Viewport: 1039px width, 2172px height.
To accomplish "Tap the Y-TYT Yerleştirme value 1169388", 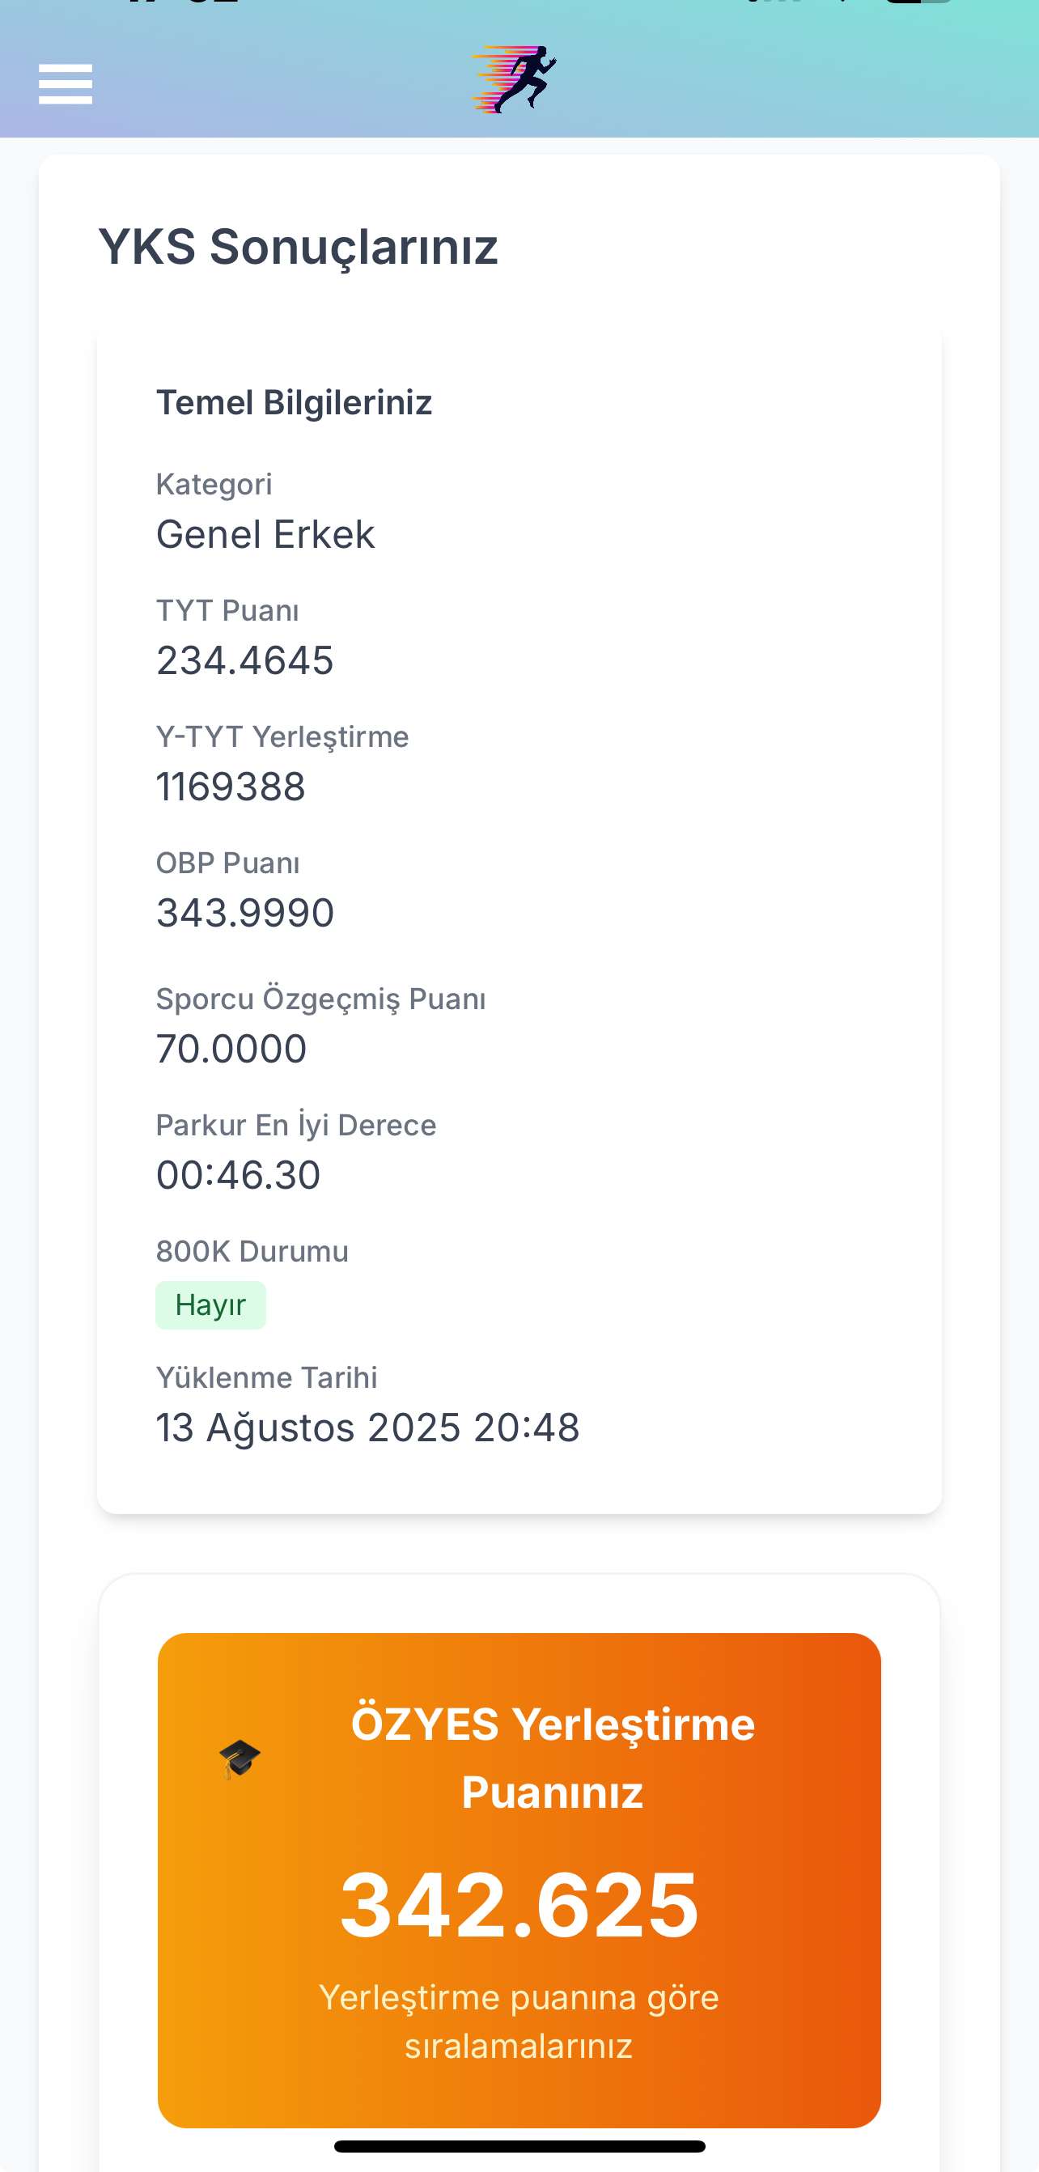I will click(x=231, y=787).
